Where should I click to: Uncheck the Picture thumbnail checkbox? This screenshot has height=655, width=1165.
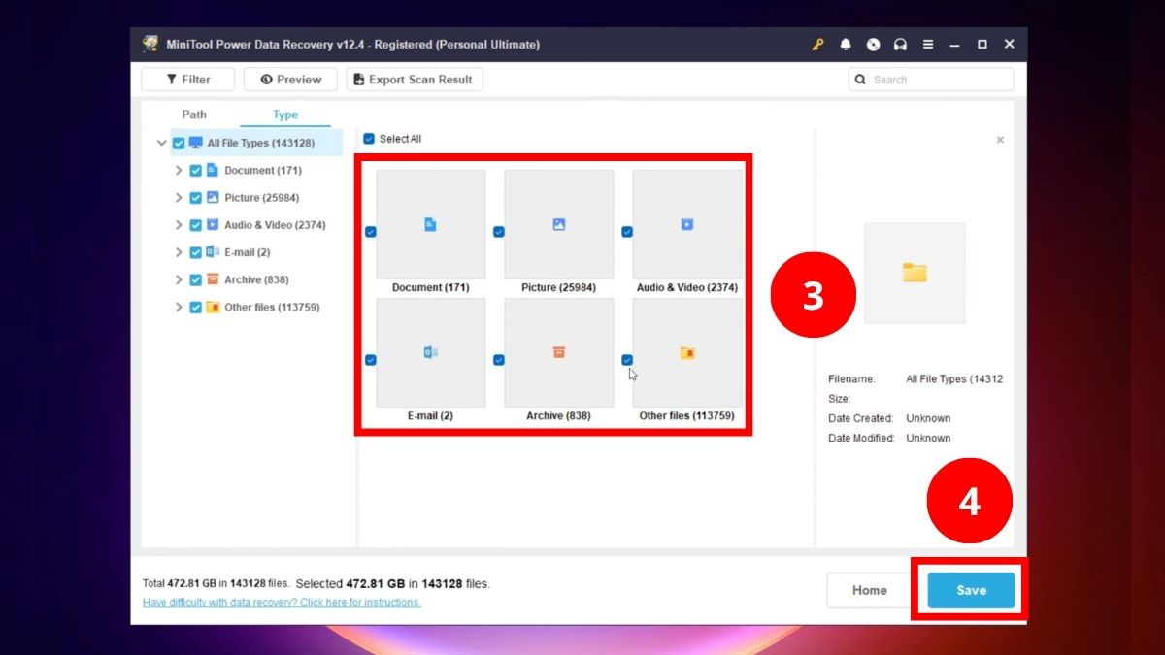tap(498, 231)
